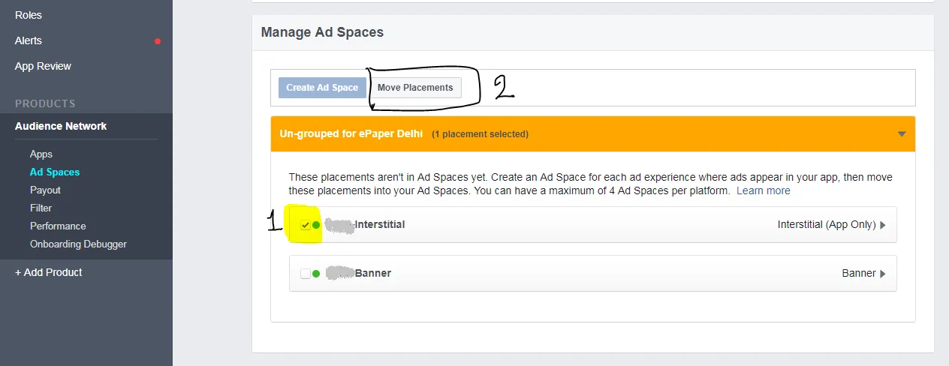Check the Banner placement checkbox
Viewport: 949px width, 366px height.
pos(306,274)
